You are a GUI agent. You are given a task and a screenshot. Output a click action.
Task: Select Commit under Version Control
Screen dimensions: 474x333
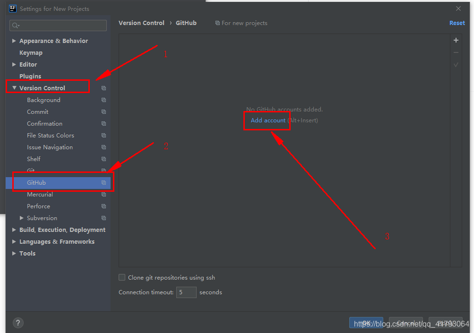pos(37,112)
